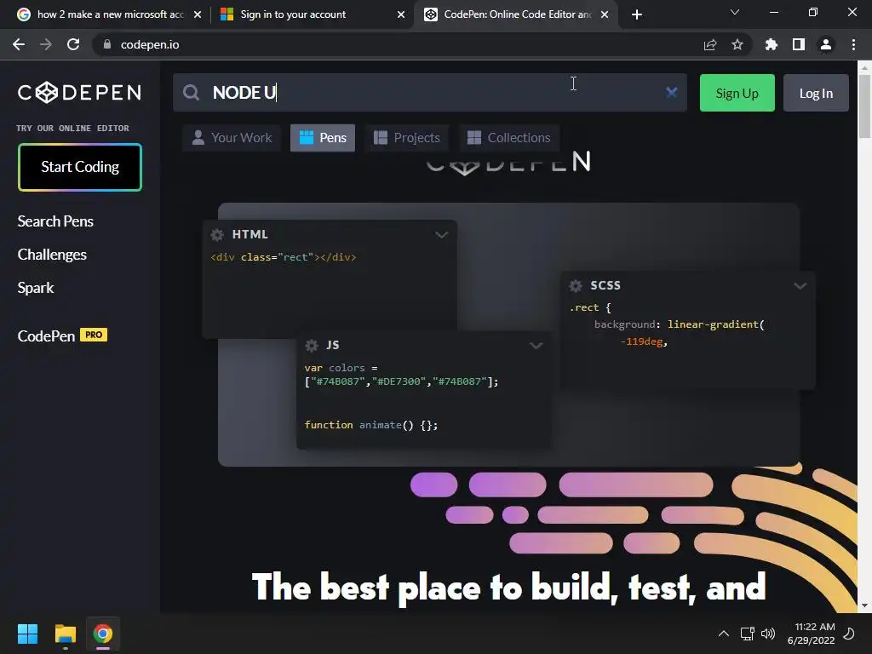Viewport: 872px width, 654px height.
Task: Reload the page with the refresh icon
Action: (73, 44)
